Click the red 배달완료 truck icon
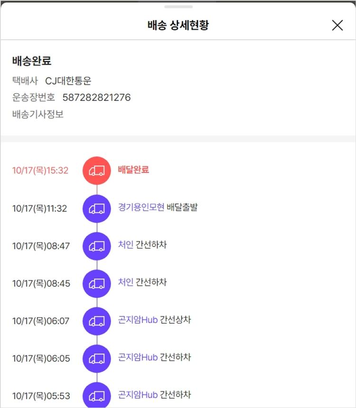The image size is (356, 408). point(97,170)
